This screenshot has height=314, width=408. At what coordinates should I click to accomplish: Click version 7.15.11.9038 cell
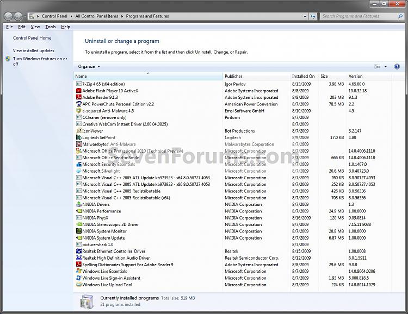[360, 224]
